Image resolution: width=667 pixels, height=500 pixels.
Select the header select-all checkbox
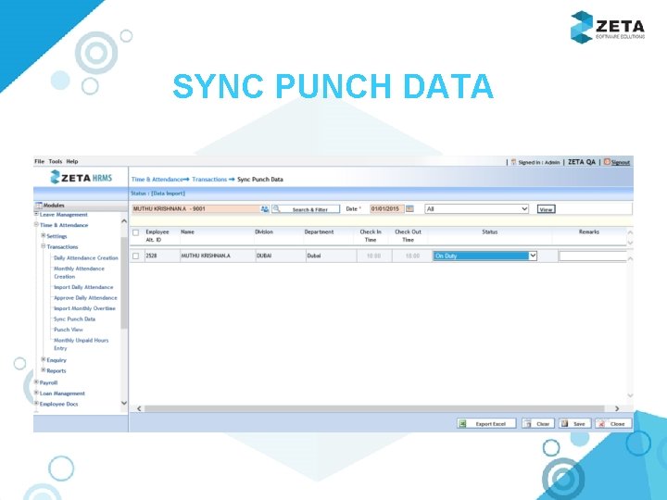click(x=135, y=232)
